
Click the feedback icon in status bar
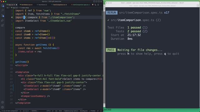(x=98, y=111)
